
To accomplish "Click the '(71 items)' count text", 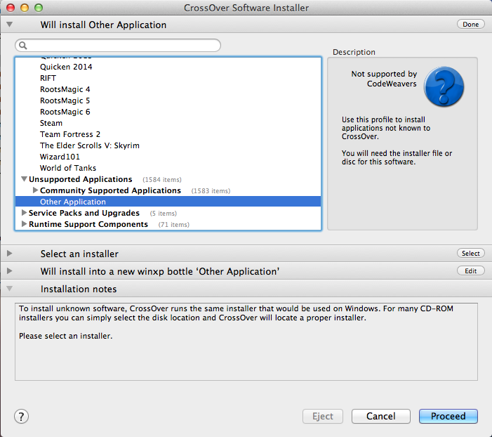I will (174, 225).
